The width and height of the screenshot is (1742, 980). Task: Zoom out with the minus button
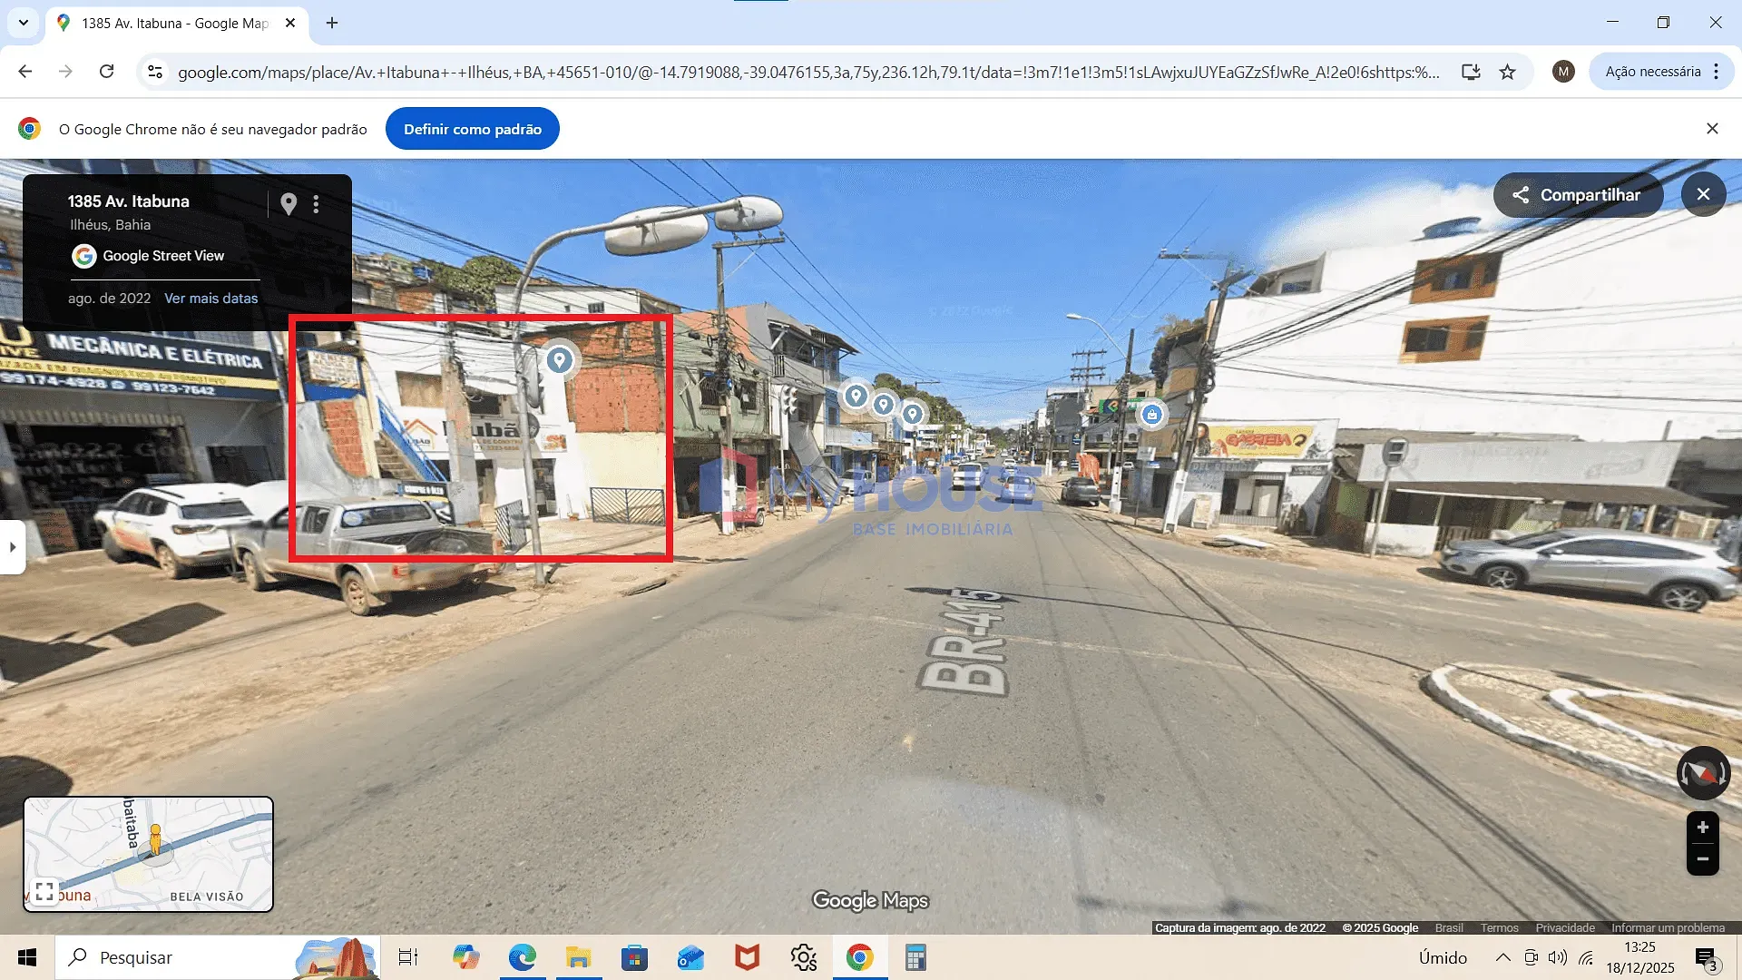pyautogui.click(x=1702, y=858)
